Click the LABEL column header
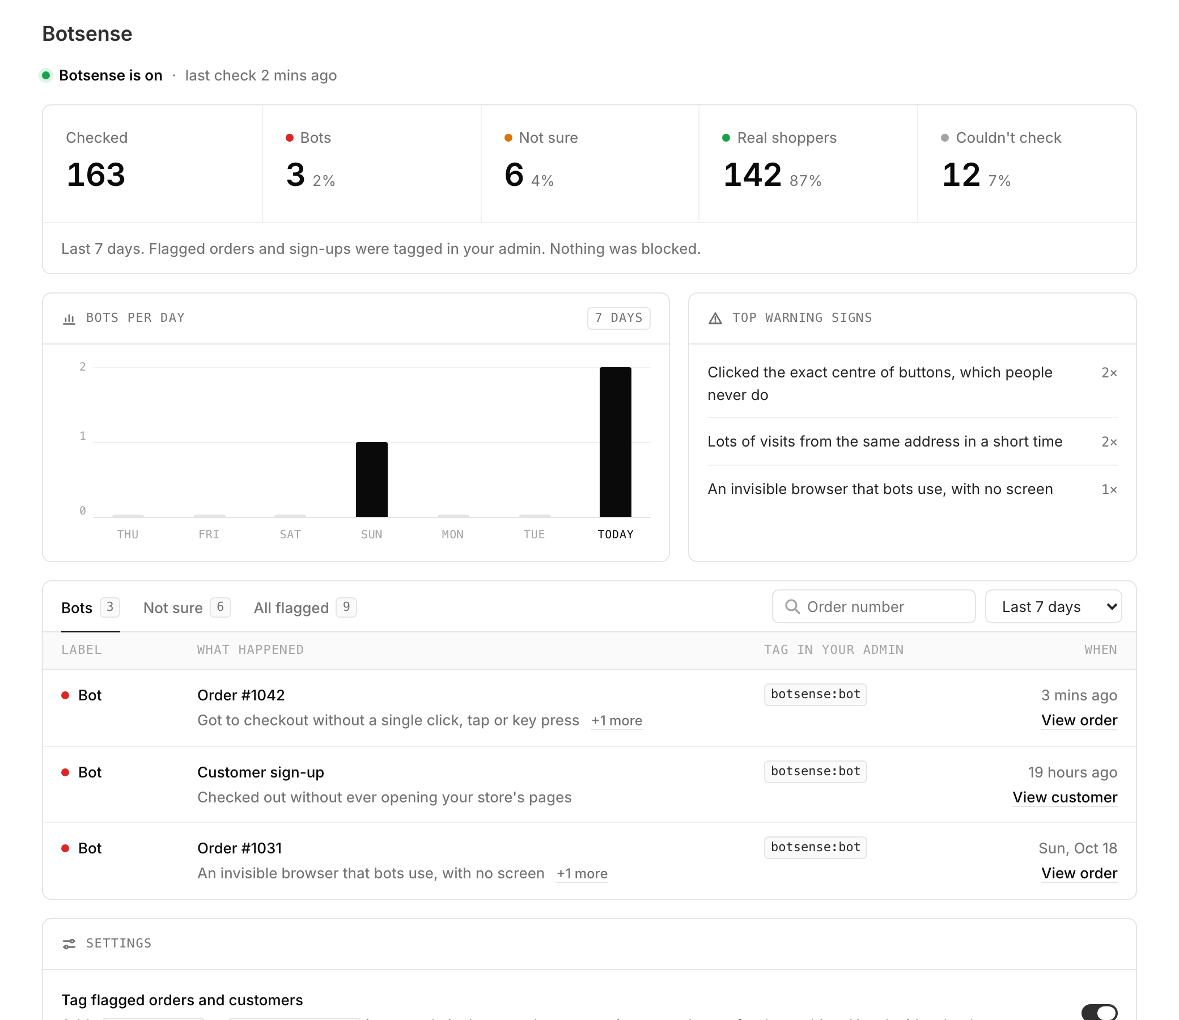Image resolution: width=1179 pixels, height=1020 pixels. [82, 650]
